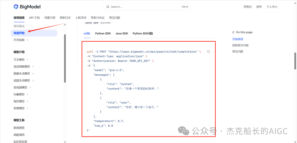Viewport: 297px width, 143px height.
Task: Jump to 探索更多功能 section
Action: (x=240, y=45)
